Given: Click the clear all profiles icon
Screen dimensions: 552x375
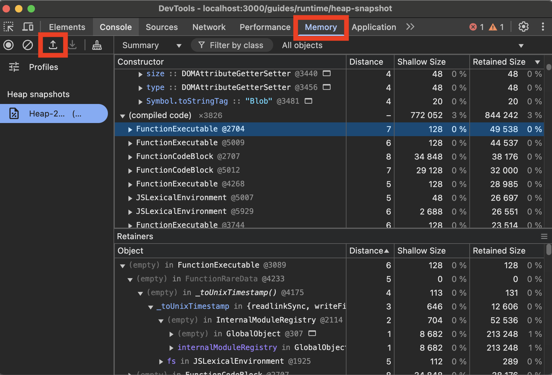Looking at the screenshot, I should click(27, 45).
